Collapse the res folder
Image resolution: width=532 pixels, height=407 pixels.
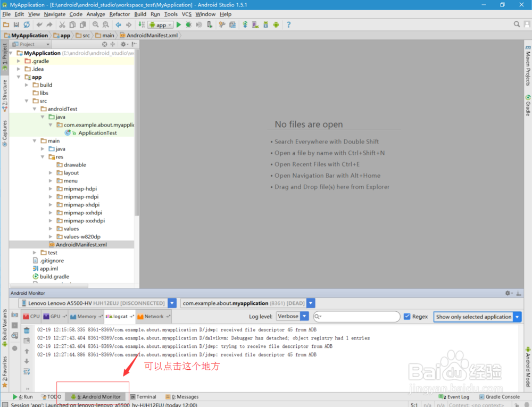point(43,157)
